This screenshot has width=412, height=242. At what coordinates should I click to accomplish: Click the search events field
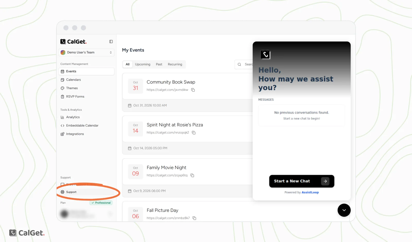244,64
